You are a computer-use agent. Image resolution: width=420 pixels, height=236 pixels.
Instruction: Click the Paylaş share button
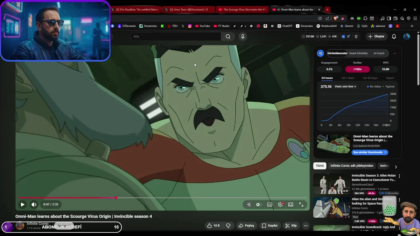[246, 226]
